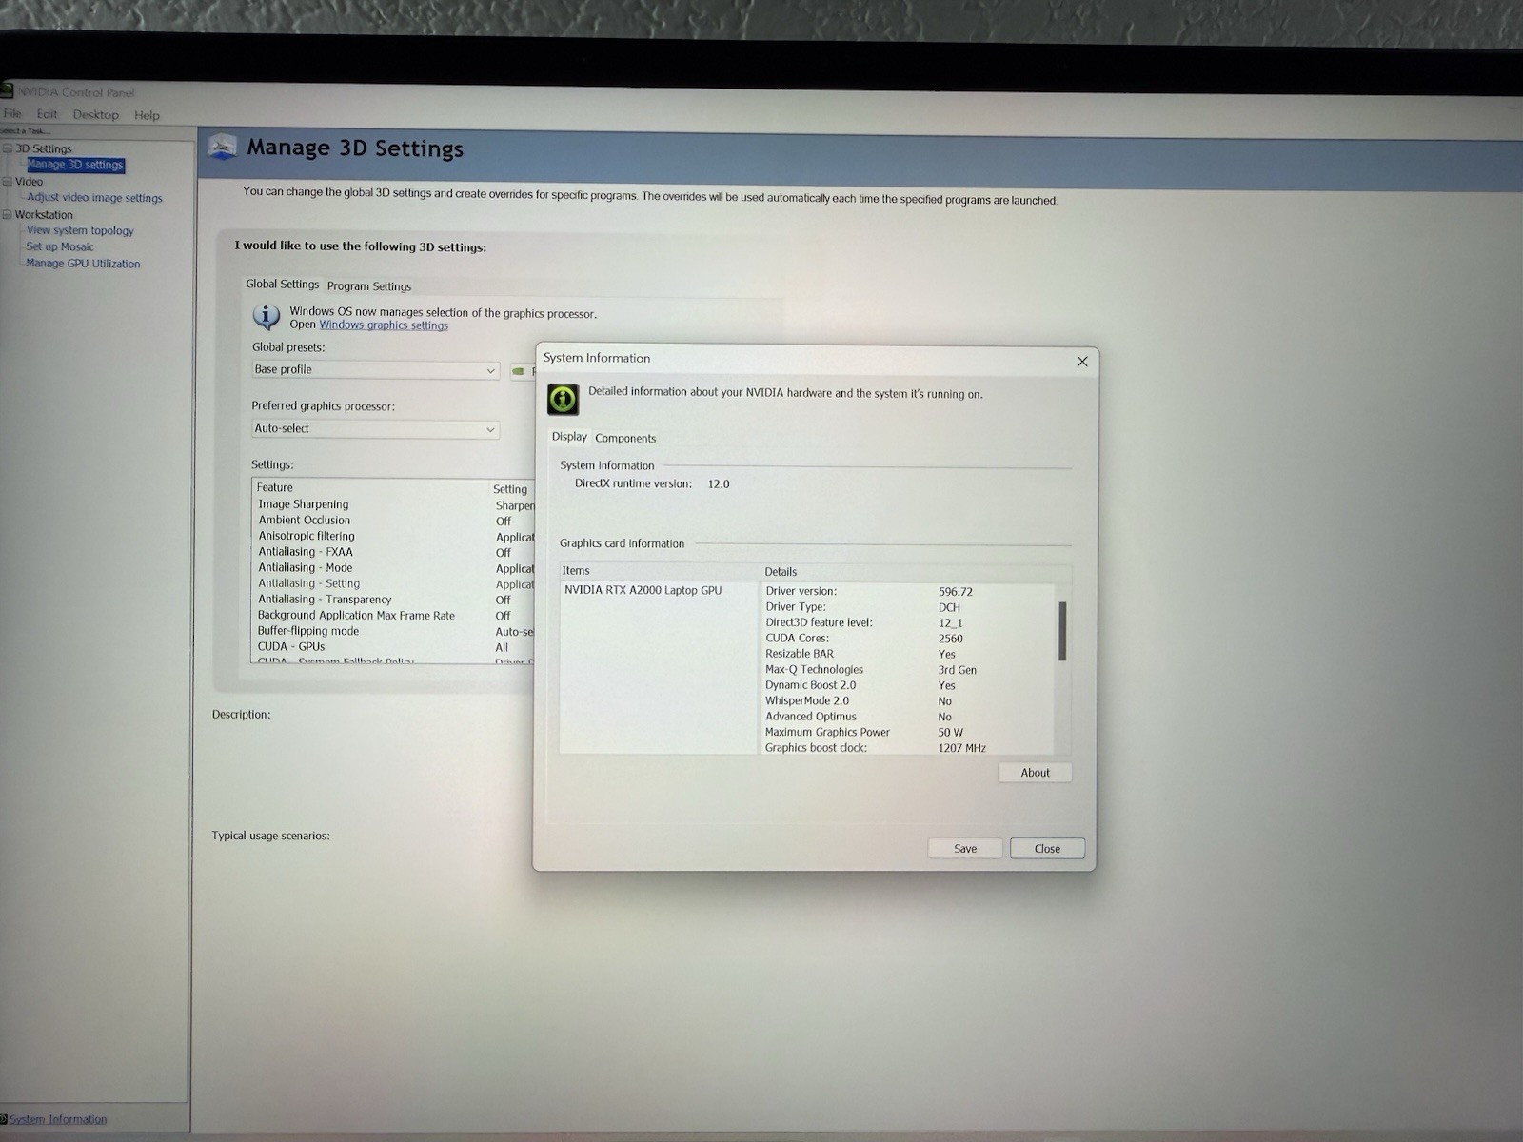This screenshot has width=1523, height=1142.
Task: Select the Image Sharpening feature row
Action: tap(394, 504)
